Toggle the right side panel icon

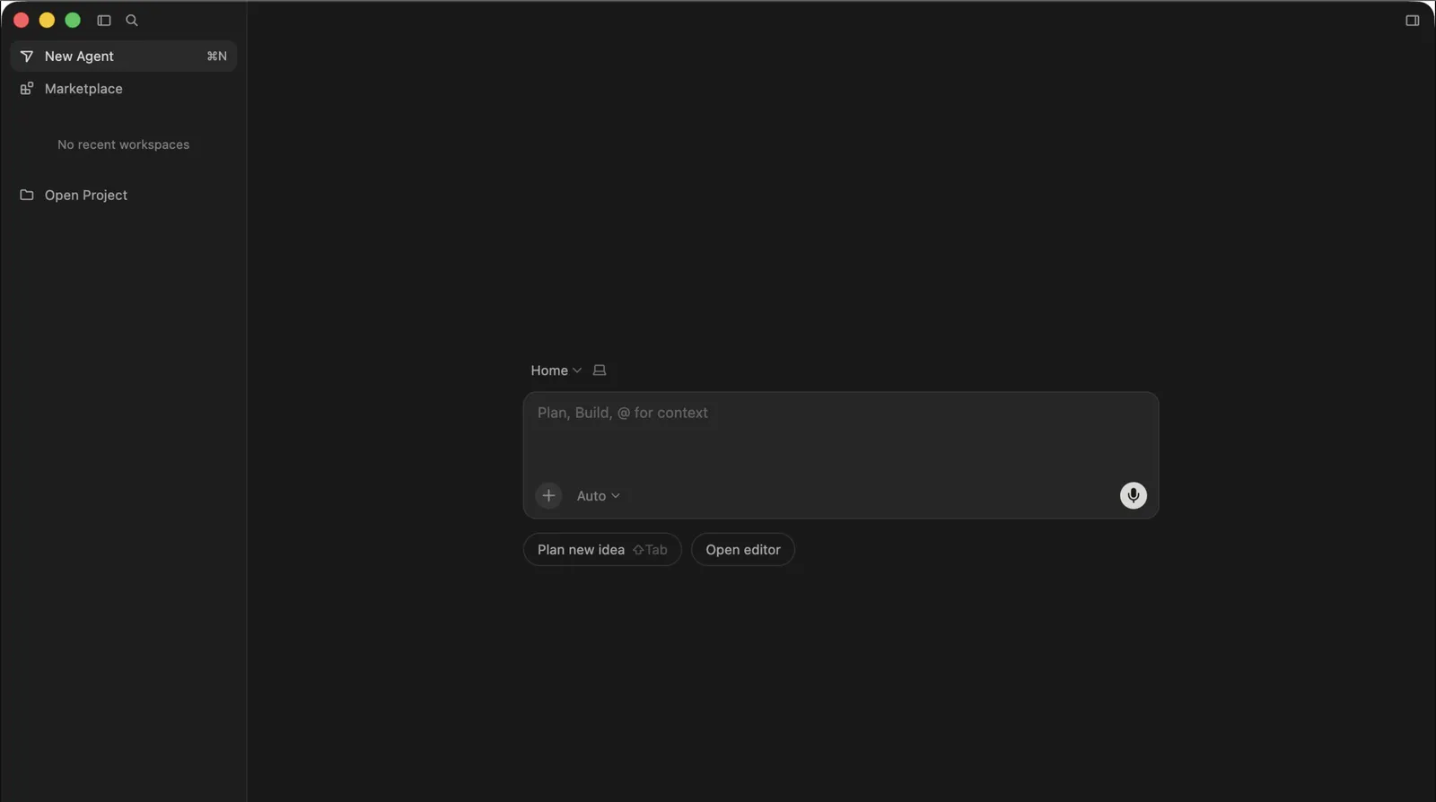coord(1412,20)
